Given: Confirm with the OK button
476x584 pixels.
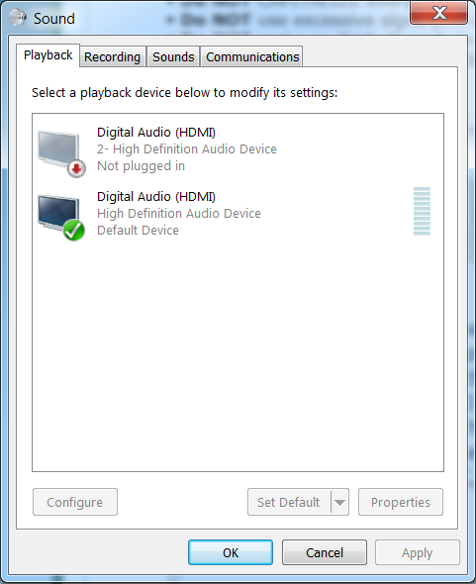Looking at the screenshot, I should [231, 552].
